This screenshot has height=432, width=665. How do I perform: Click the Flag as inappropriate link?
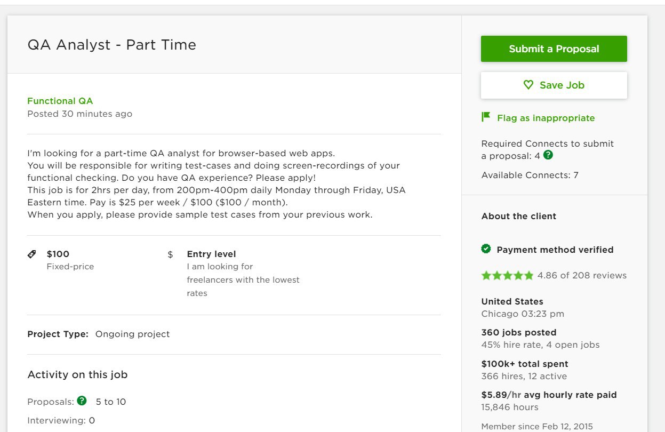click(x=546, y=118)
